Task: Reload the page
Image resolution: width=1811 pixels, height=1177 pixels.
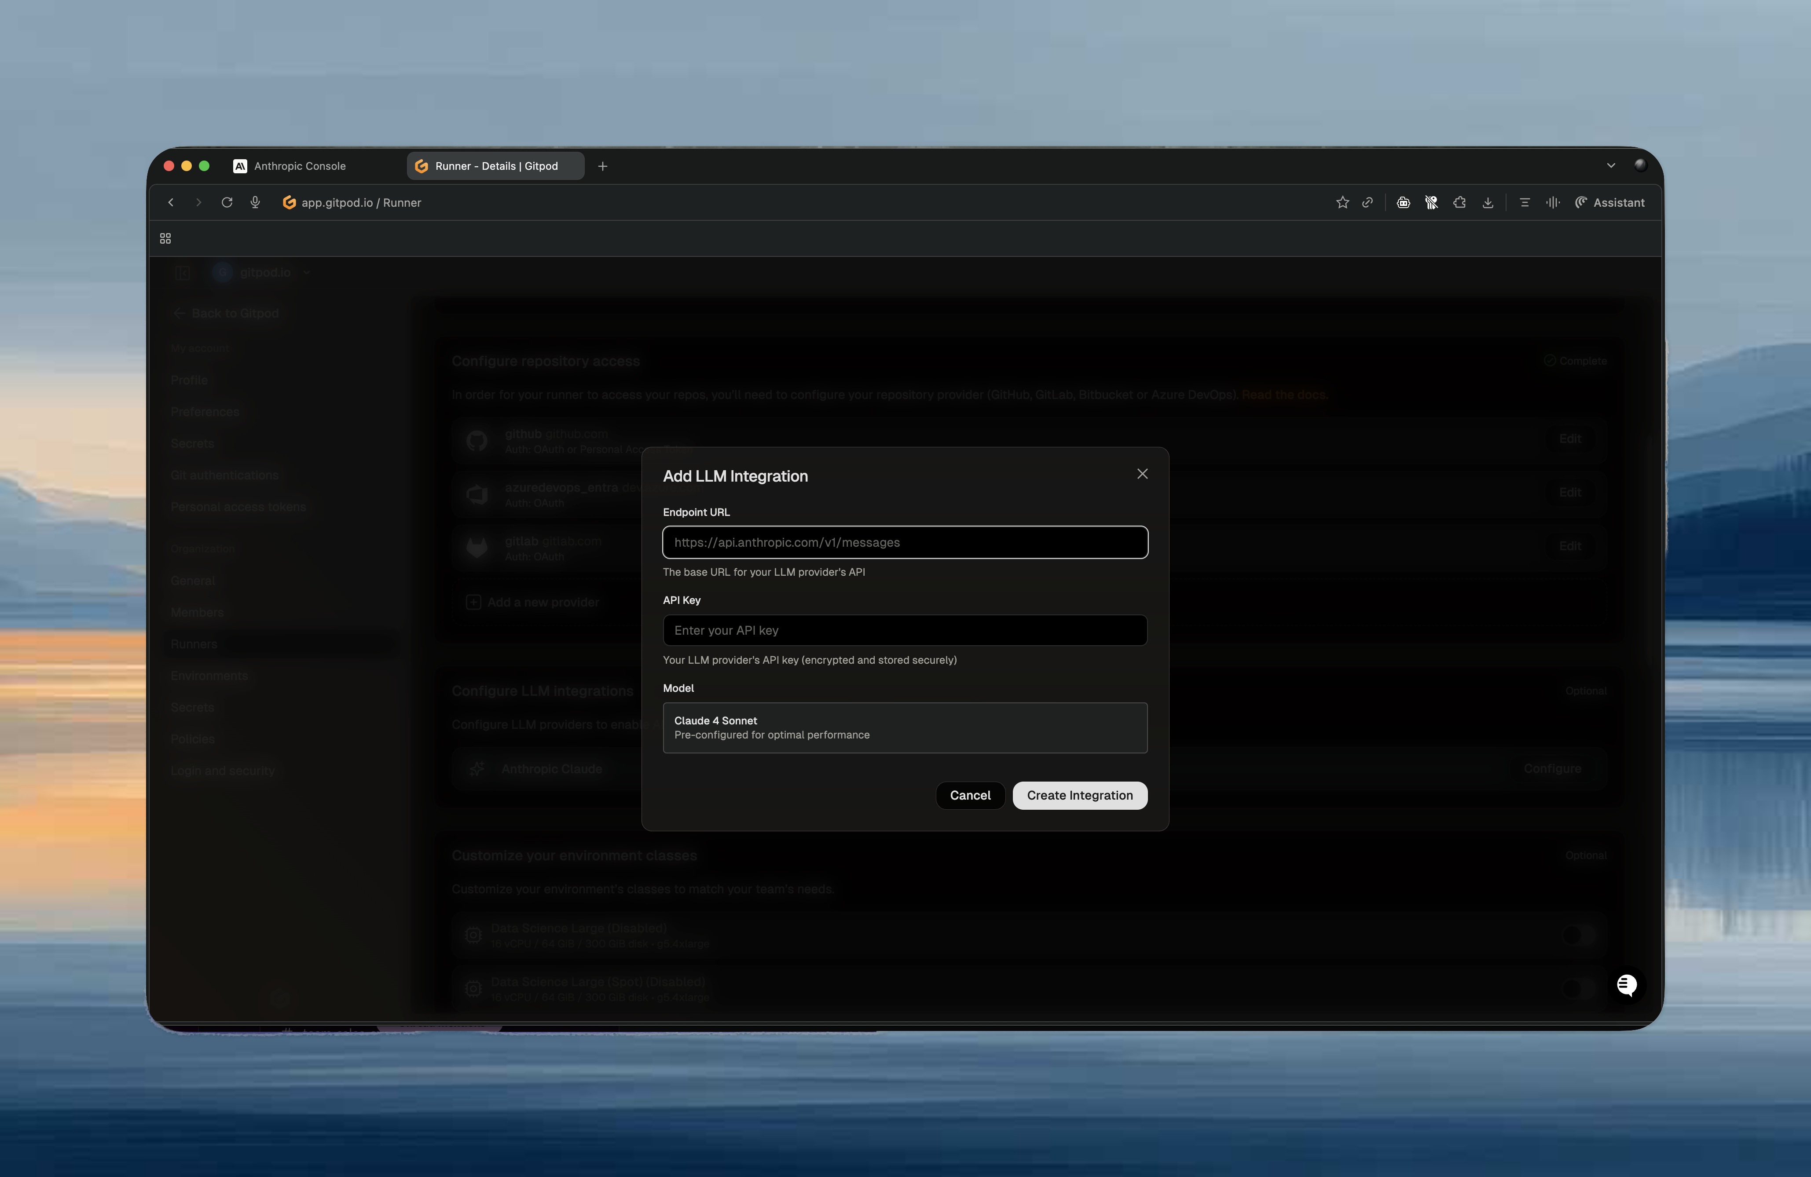Action: coord(227,202)
